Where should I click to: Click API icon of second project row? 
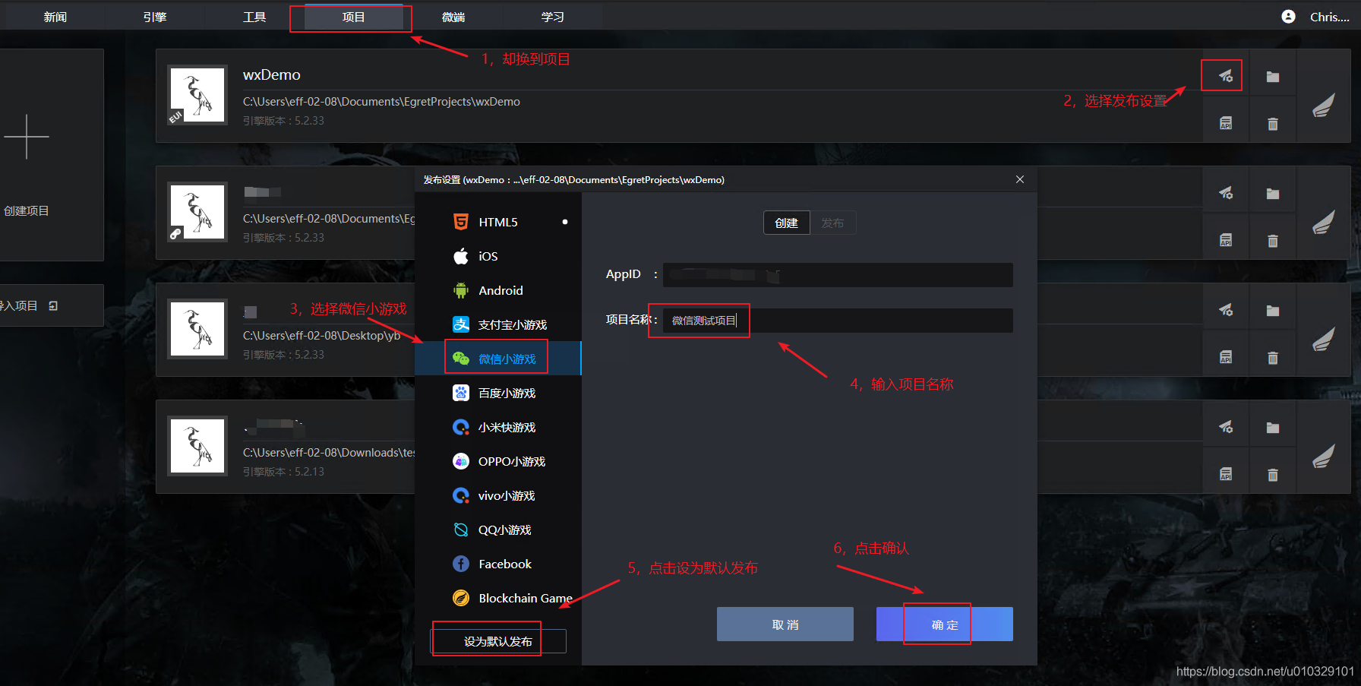[1226, 240]
